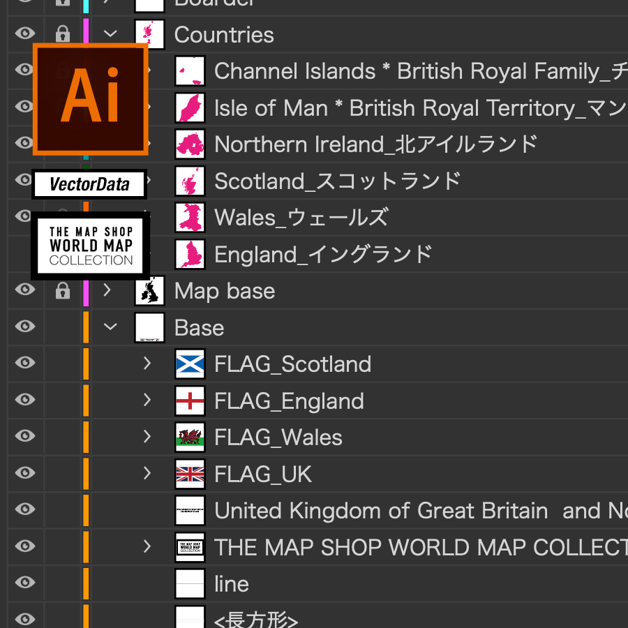The width and height of the screenshot is (628, 628).
Task: Click the Base layer thumbnail
Action: 150,328
